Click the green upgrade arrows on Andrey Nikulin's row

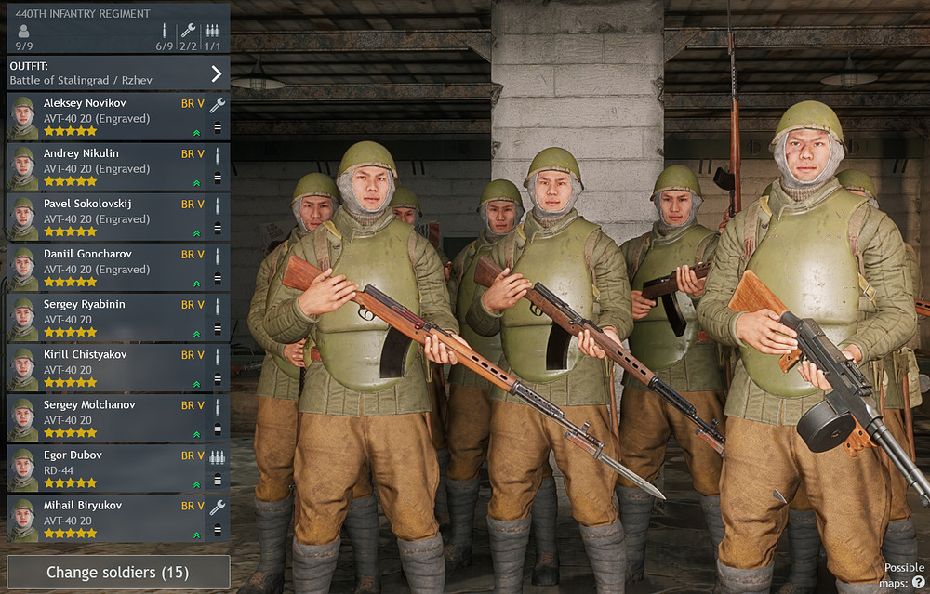click(x=196, y=183)
